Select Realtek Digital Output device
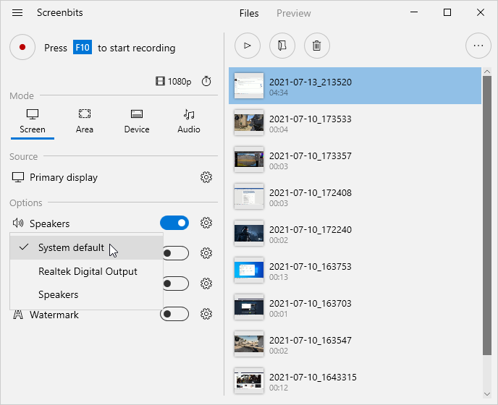 click(86, 271)
